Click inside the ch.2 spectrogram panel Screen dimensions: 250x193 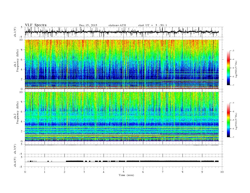click(x=122, y=116)
